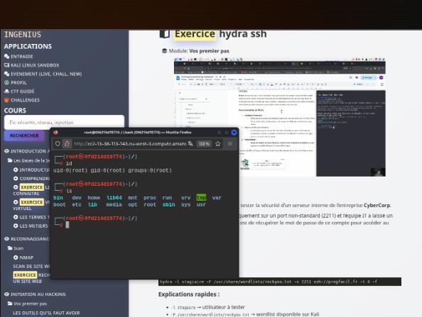
Task: Open the EXERCICE ... UN SITE WEB lesson
Action: point(31,278)
